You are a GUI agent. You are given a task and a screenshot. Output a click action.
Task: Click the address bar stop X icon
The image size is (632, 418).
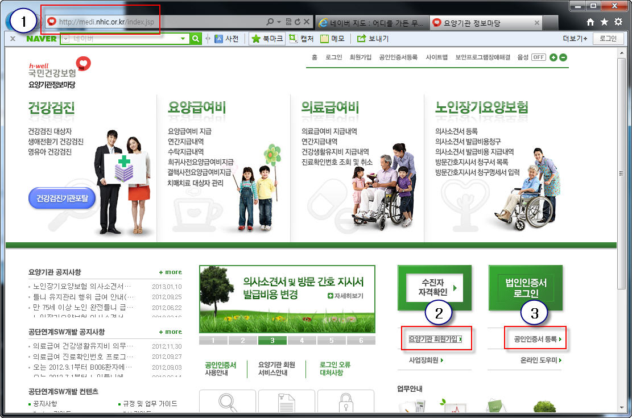point(306,22)
